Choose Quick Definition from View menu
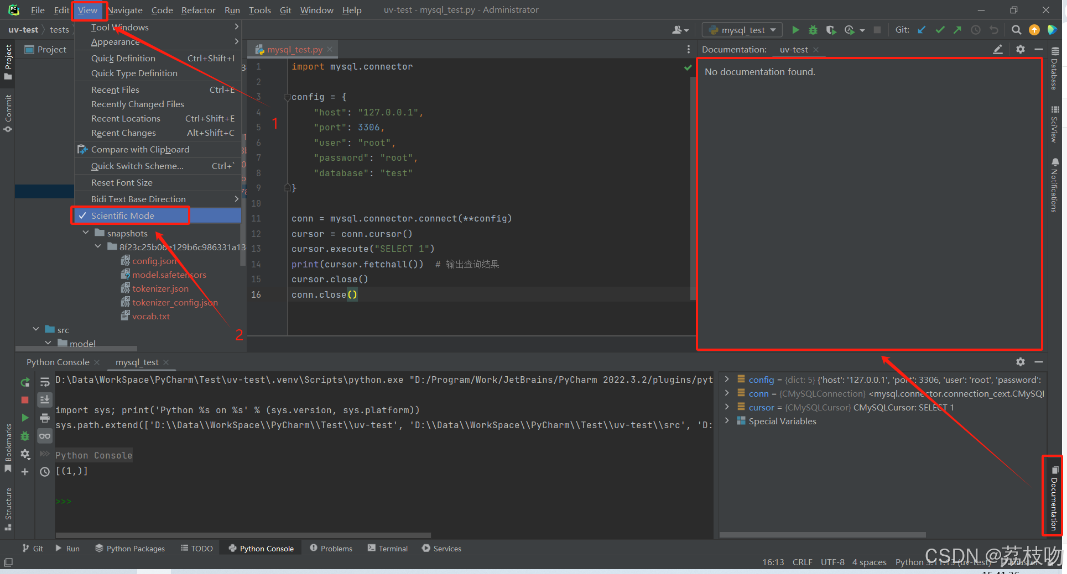The width and height of the screenshot is (1067, 574). coord(158,58)
